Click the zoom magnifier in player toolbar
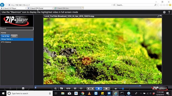This screenshot has height=96, width=172. (56, 89)
